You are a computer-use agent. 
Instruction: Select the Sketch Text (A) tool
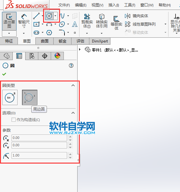(75, 24)
